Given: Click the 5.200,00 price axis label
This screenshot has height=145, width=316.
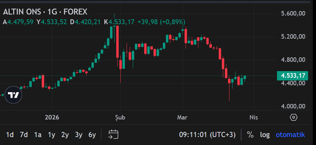Looking at the screenshot, I should click(293, 37).
